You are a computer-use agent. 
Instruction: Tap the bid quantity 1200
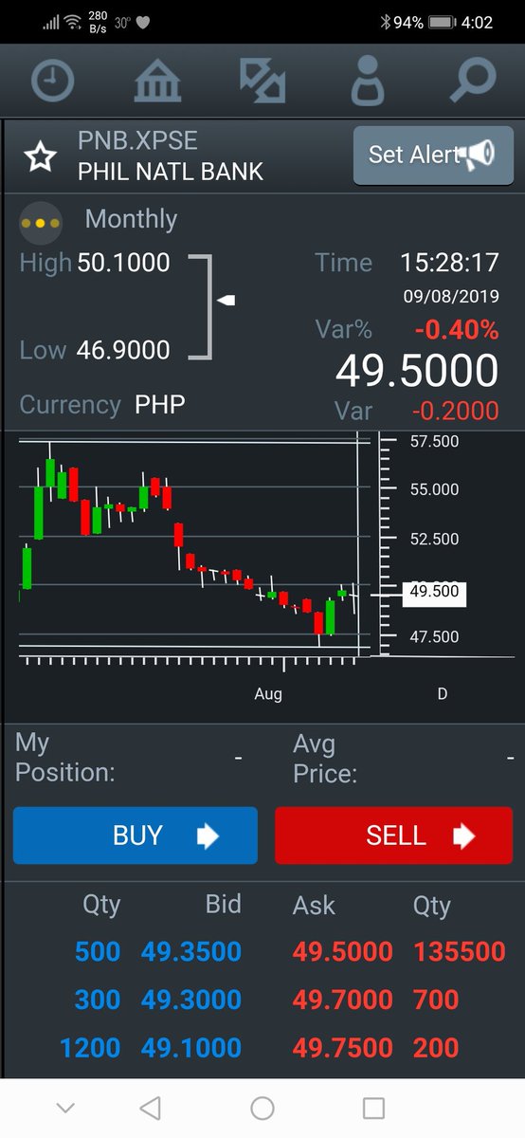coord(90,1048)
